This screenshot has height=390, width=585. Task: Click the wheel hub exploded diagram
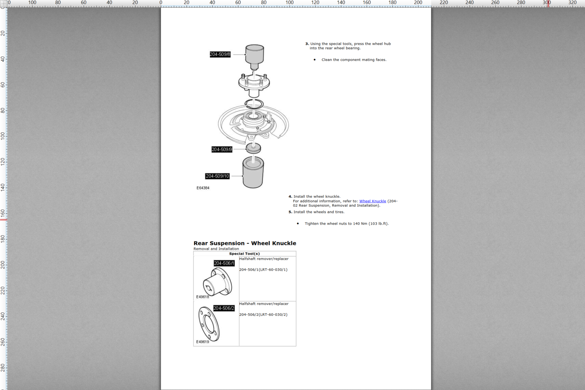click(x=253, y=117)
